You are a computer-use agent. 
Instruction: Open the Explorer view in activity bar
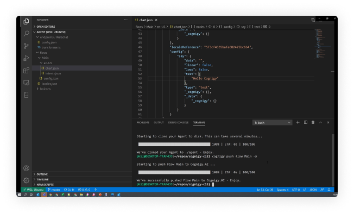click(26, 21)
